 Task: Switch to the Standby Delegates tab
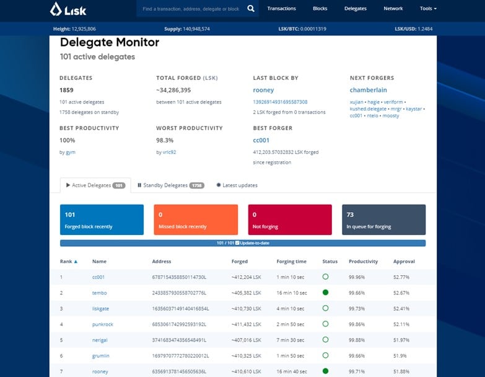[x=171, y=185]
